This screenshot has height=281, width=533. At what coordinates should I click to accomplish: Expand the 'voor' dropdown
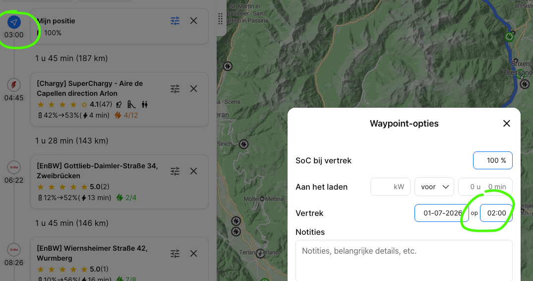click(434, 187)
